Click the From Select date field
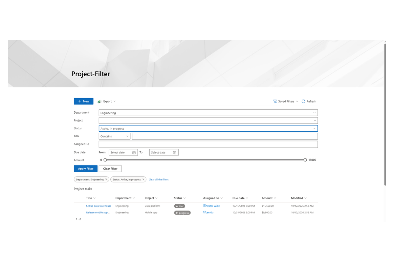This screenshot has height=262, width=394. [123, 153]
